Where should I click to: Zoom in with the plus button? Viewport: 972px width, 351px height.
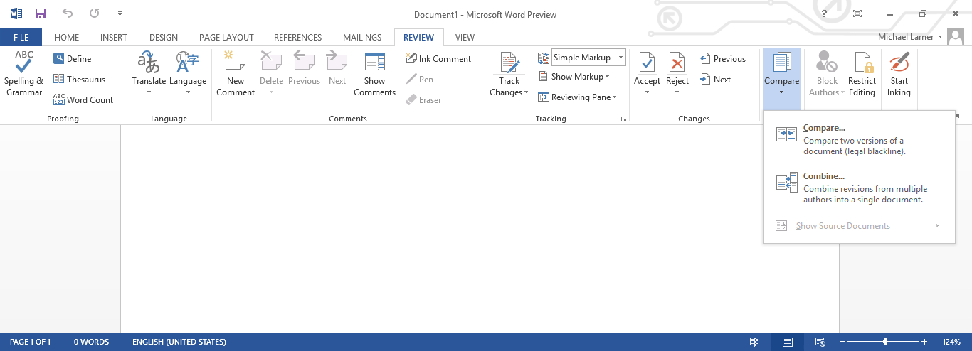(924, 342)
